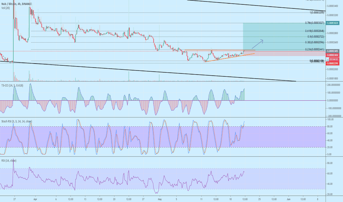343x202 pixels.
Task: Select the 0.618(0.00002848) Fibonacci label
Action: (315, 31)
